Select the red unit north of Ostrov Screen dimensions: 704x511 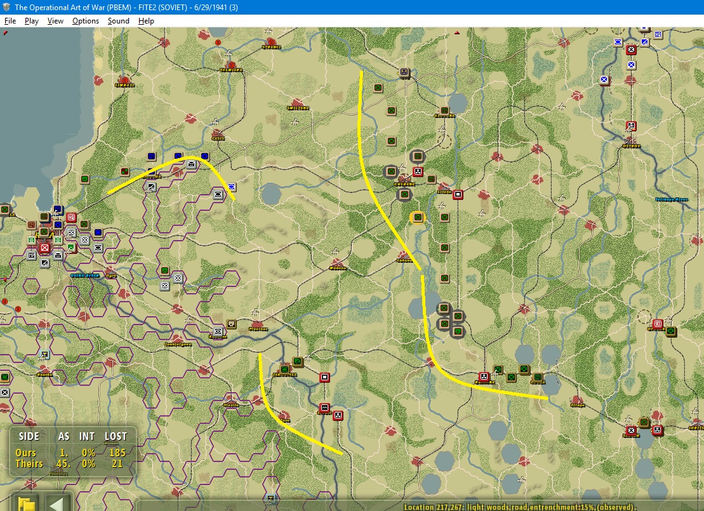(631, 126)
